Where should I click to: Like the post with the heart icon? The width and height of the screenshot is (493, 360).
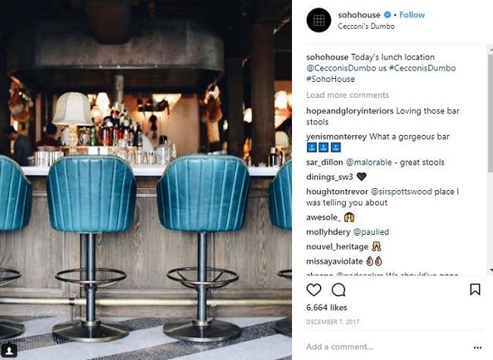(314, 290)
